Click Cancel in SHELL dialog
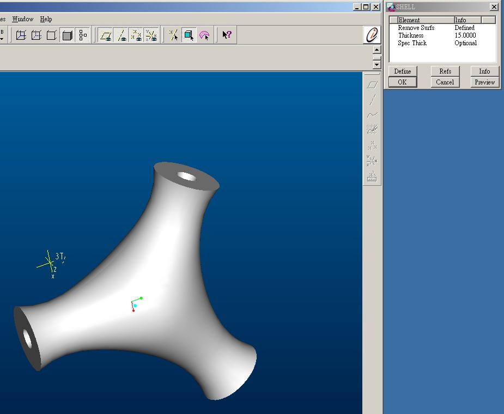The image size is (504, 414). (445, 82)
